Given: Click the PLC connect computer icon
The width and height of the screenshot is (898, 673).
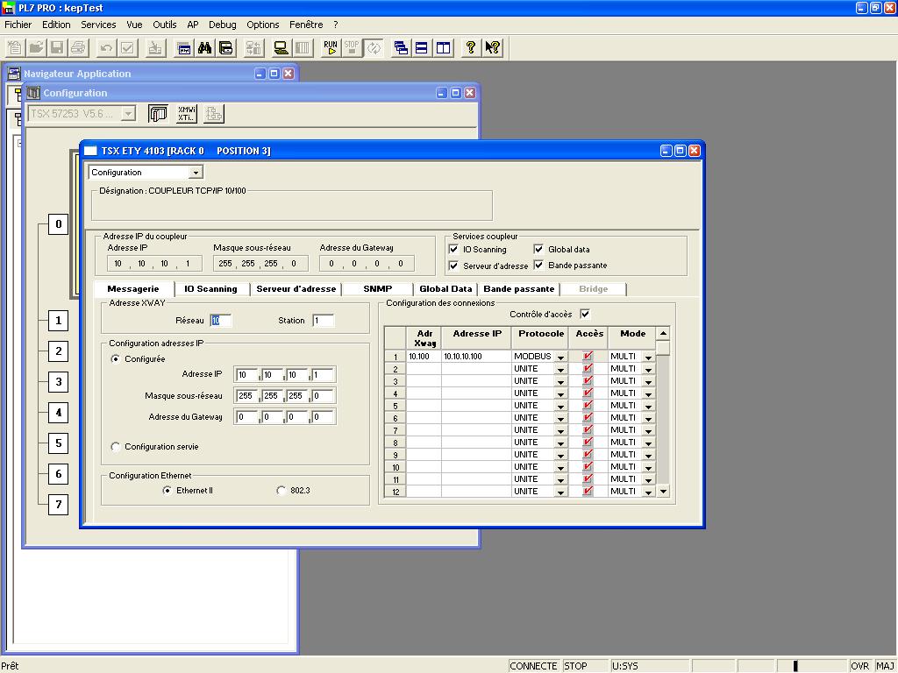Looking at the screenshot, I should pyautogui.click(x=281, y=47).
